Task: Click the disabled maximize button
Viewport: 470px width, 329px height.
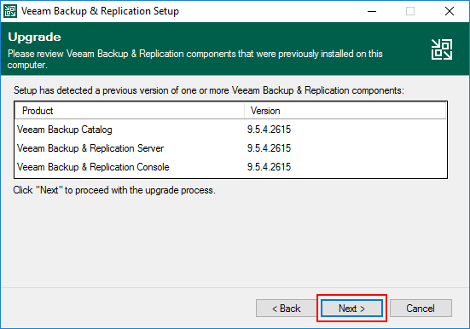Action: point(410,11)
